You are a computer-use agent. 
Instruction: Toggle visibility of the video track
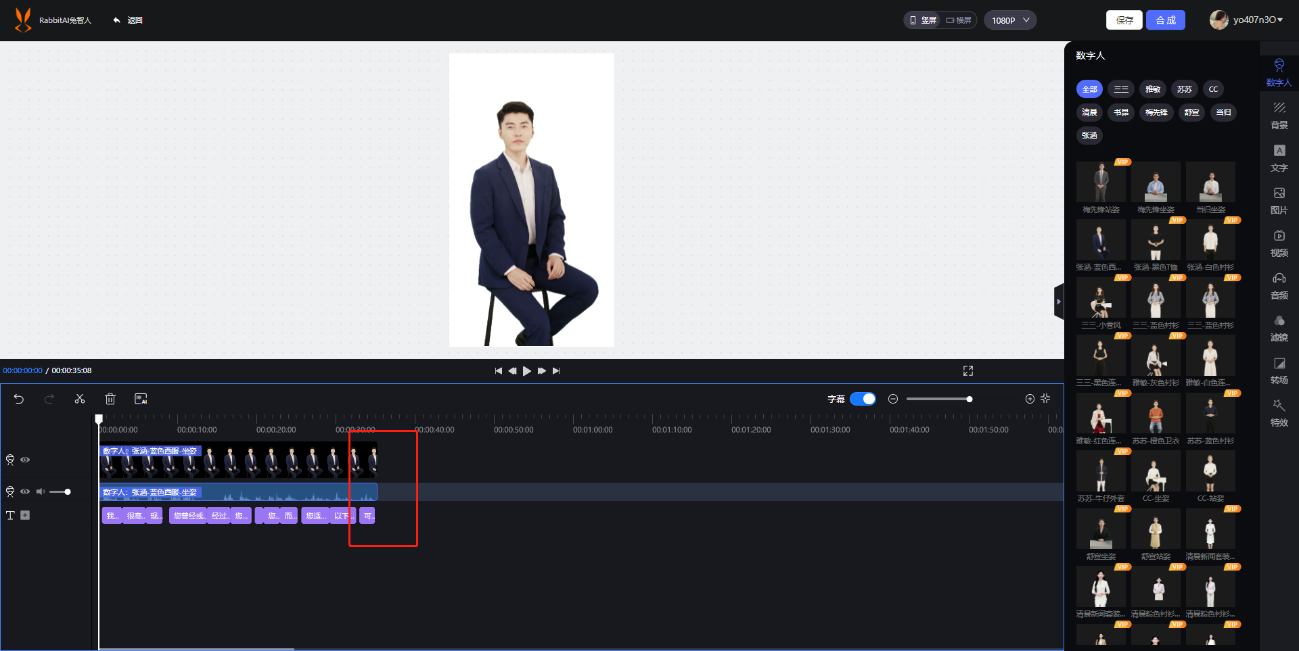[25, 460]
